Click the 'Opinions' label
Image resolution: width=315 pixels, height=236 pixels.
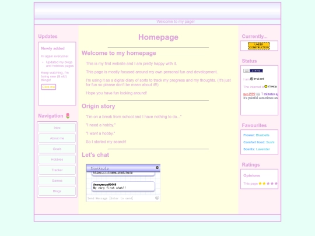coord(251,175)
